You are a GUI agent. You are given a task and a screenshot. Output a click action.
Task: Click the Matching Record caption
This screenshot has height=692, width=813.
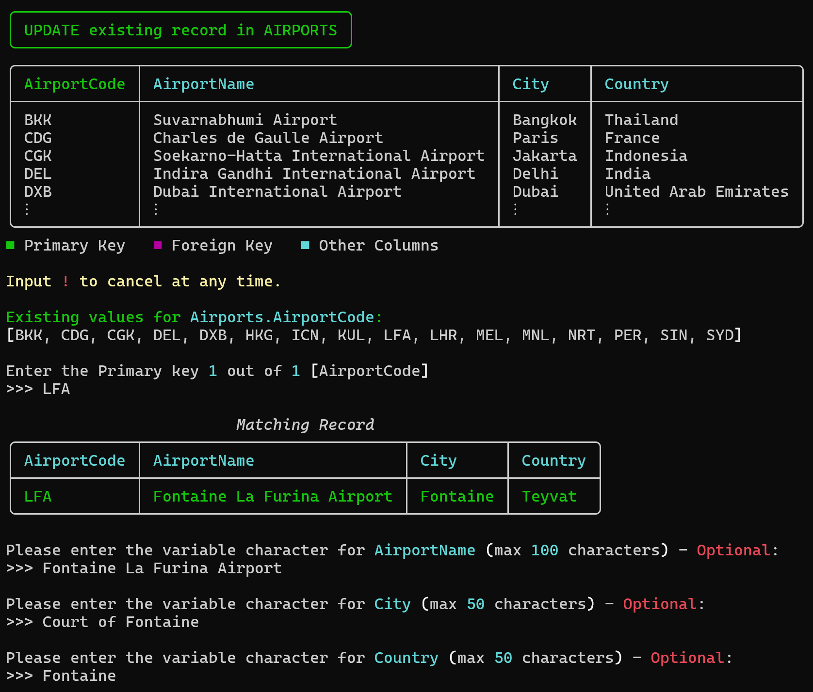click(x=305, y=425)
